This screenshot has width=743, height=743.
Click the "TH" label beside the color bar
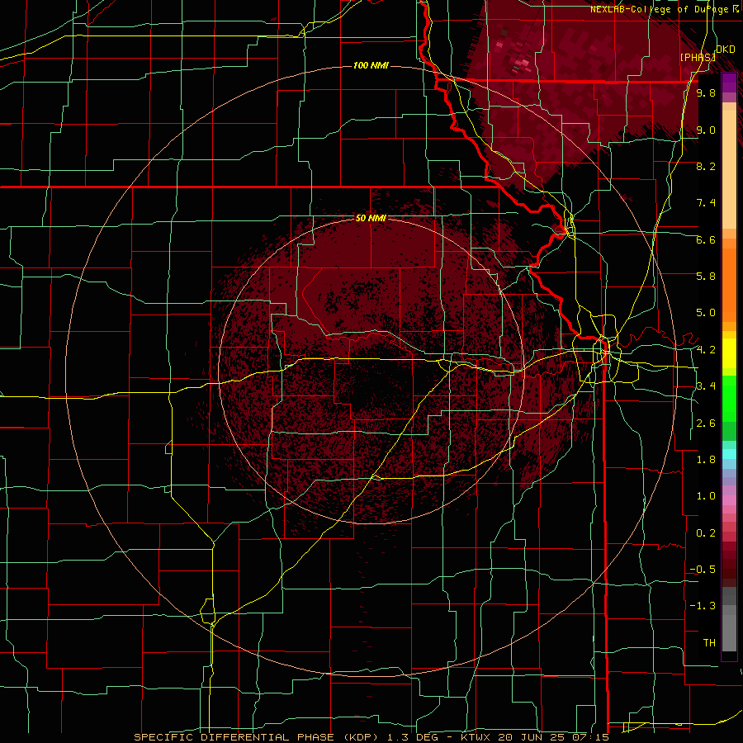click(709, 643)
